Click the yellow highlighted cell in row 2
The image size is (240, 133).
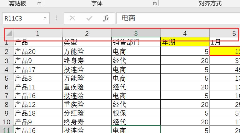(225, 51)
